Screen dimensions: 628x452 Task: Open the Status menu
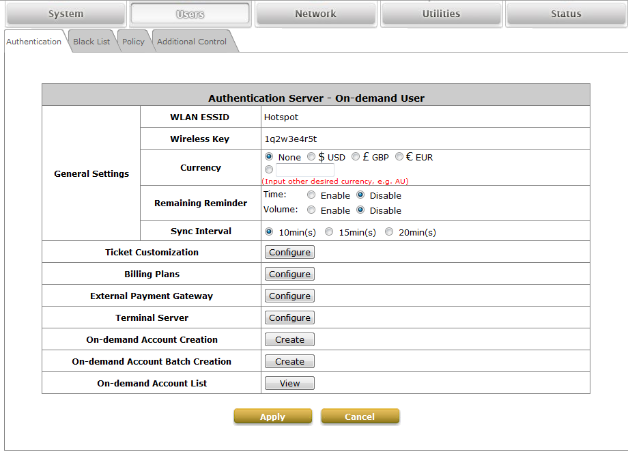click(566, 14)
